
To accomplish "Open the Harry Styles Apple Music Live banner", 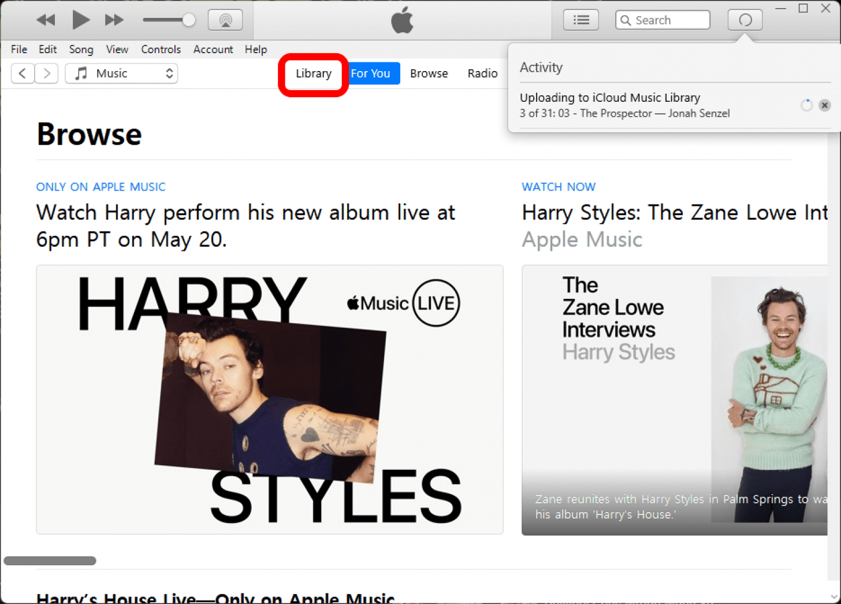I will [x=270, y=399].
